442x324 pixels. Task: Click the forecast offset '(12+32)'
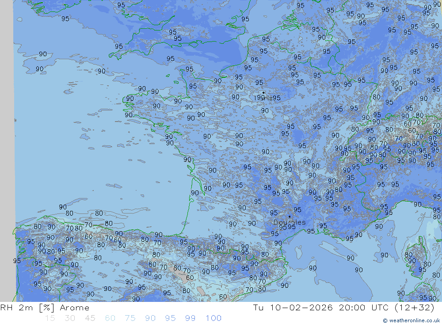[415, 307]
